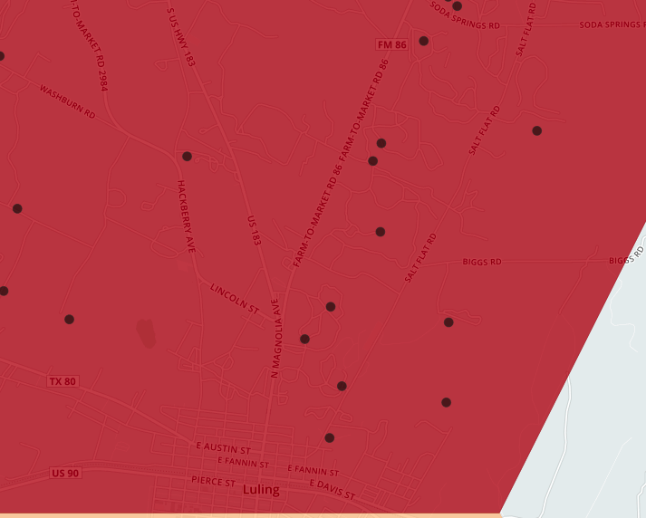Click the TX 80 highway shield

coord(63,382)
